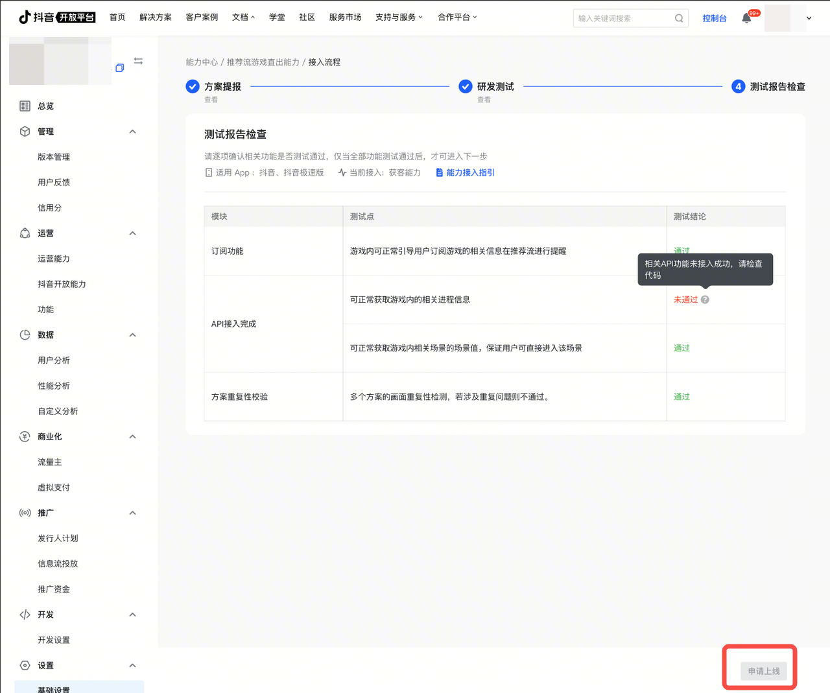This screenshot has width=830, height=693.
Task: Click the switch app arrows icon
Action: click(138, 61)
